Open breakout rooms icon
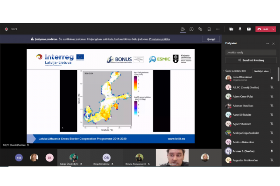The height and width of the screenshot is (186, 280). click(x=209, y=29)
